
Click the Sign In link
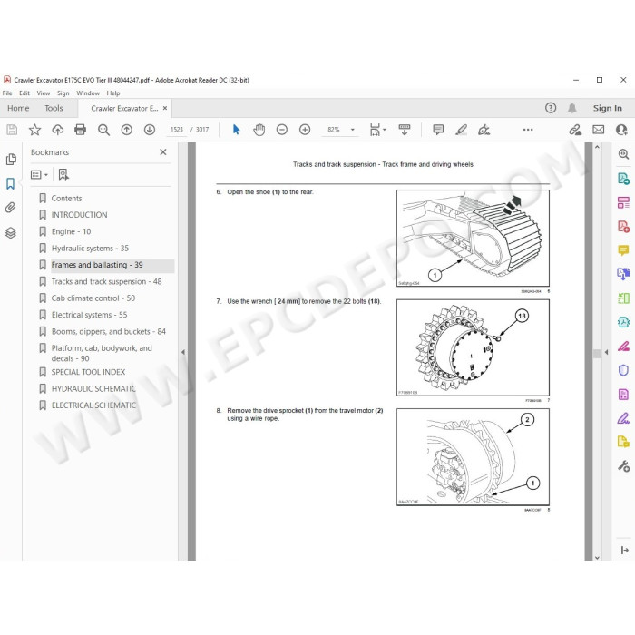608,108
